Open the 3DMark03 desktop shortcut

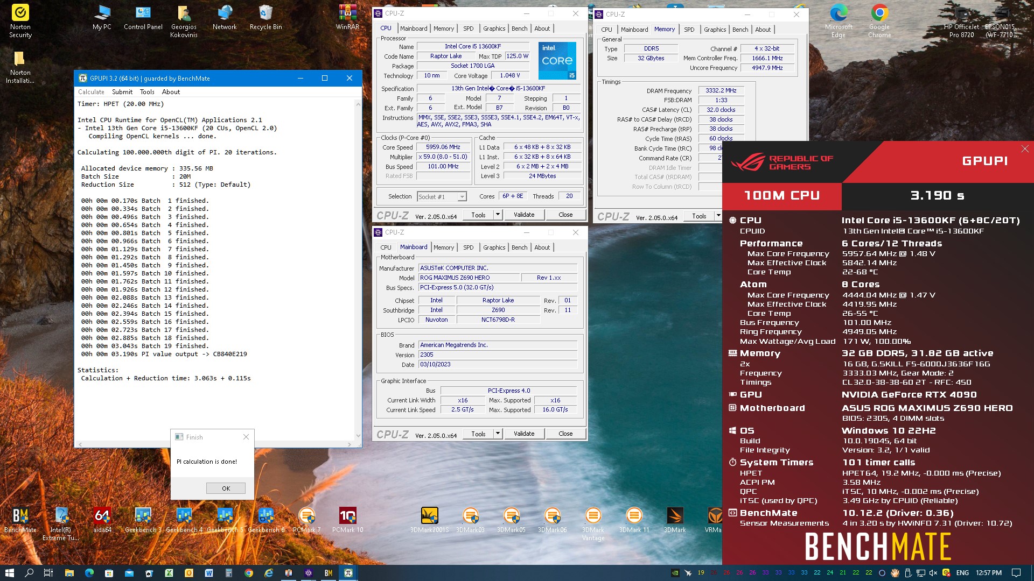[x=470, y=520]
